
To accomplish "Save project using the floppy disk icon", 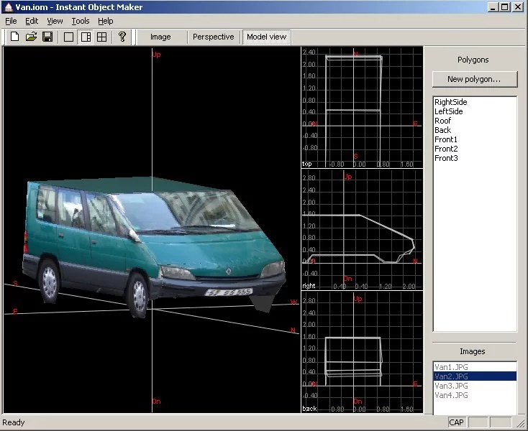I will pos(47,37).
